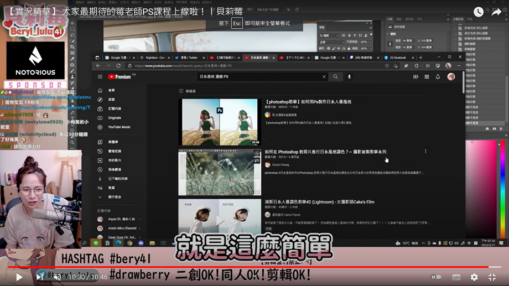
Task: Unmute the video player volume
Action: [57, 277]
